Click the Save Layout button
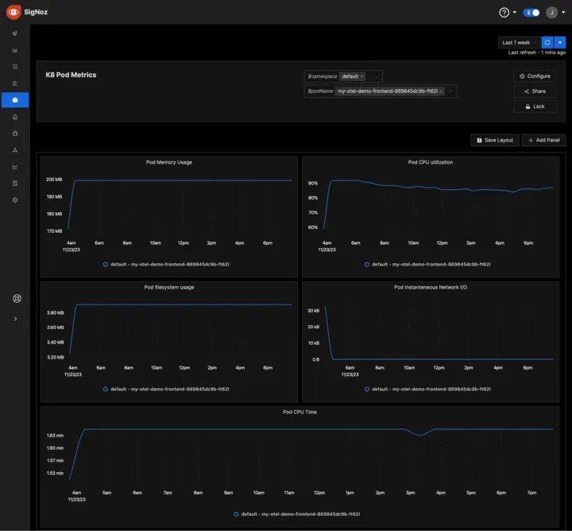This screenshot has height=531, width=572. [495, 140]
